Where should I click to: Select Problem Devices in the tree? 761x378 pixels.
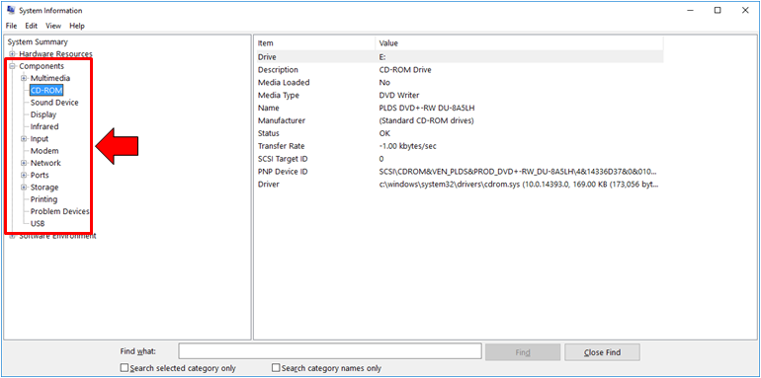click(x=59, y=211)
